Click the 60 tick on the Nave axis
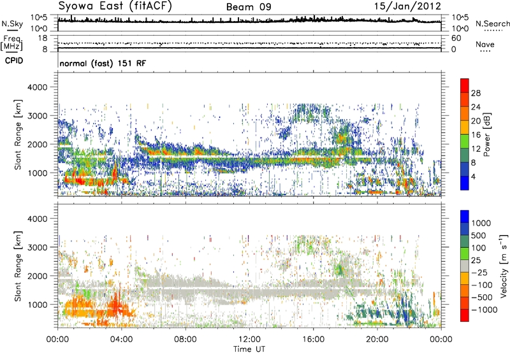Image resolution: width=510 pixels, height=353 pixels. (x=456, y=38)
